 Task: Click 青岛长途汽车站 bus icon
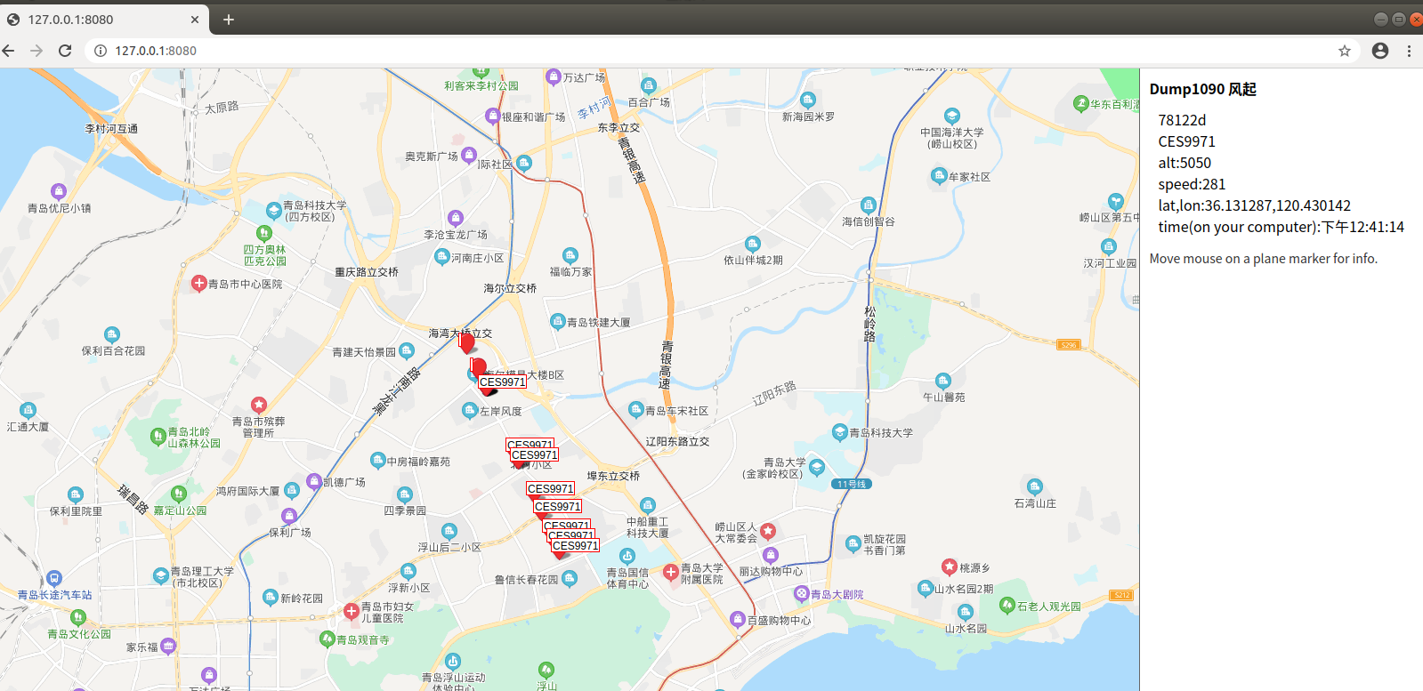coord(54,578)
